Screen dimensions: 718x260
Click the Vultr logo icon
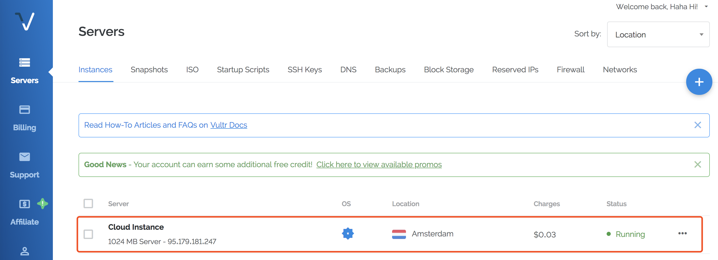click(x=25, y=22)
